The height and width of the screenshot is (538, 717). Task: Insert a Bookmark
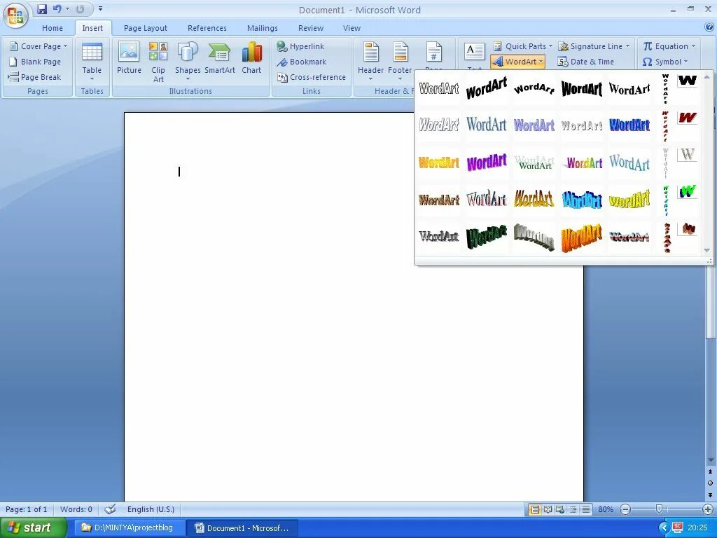coord(302,62)
